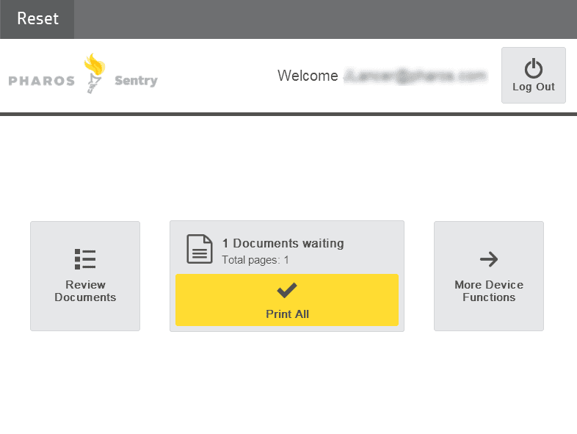
Task: Click the Reset button in top bar
Action: [37, 19]
